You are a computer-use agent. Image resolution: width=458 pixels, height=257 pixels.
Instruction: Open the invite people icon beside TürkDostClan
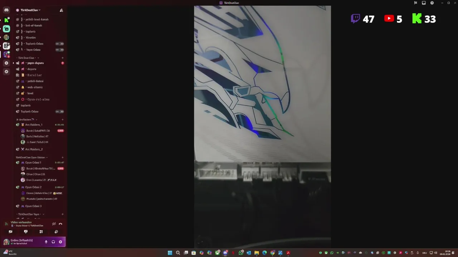click(x=61, y=10)
